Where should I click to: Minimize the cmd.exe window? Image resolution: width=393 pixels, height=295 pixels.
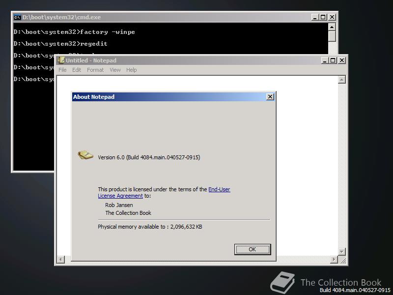pyautogui.click(x=315, y=17)
